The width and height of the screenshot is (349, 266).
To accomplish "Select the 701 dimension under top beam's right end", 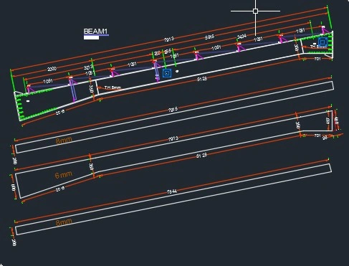I will point(317,59).
